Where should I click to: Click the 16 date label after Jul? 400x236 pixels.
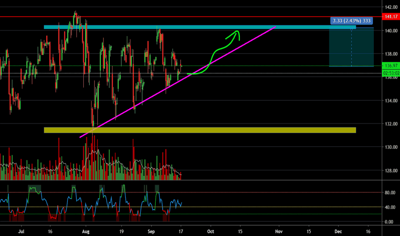[x=50, y=231]
